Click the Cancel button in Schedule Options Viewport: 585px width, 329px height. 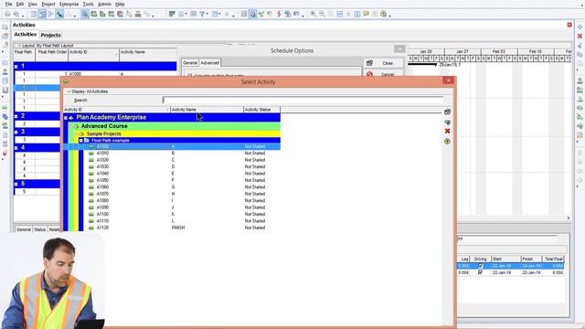tap(384, 74)
